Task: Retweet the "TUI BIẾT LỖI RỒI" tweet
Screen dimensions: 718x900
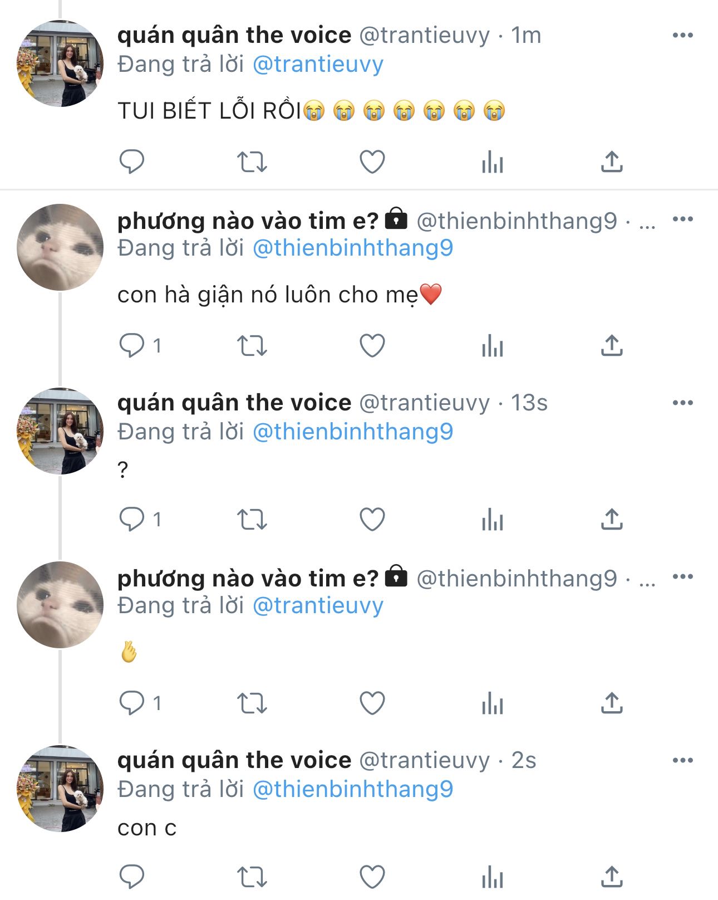Action: point(252,162)
